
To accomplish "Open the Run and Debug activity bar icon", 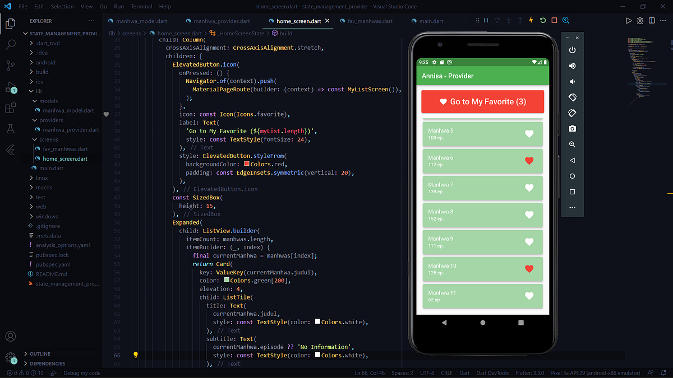I will (x=10, y=87).
